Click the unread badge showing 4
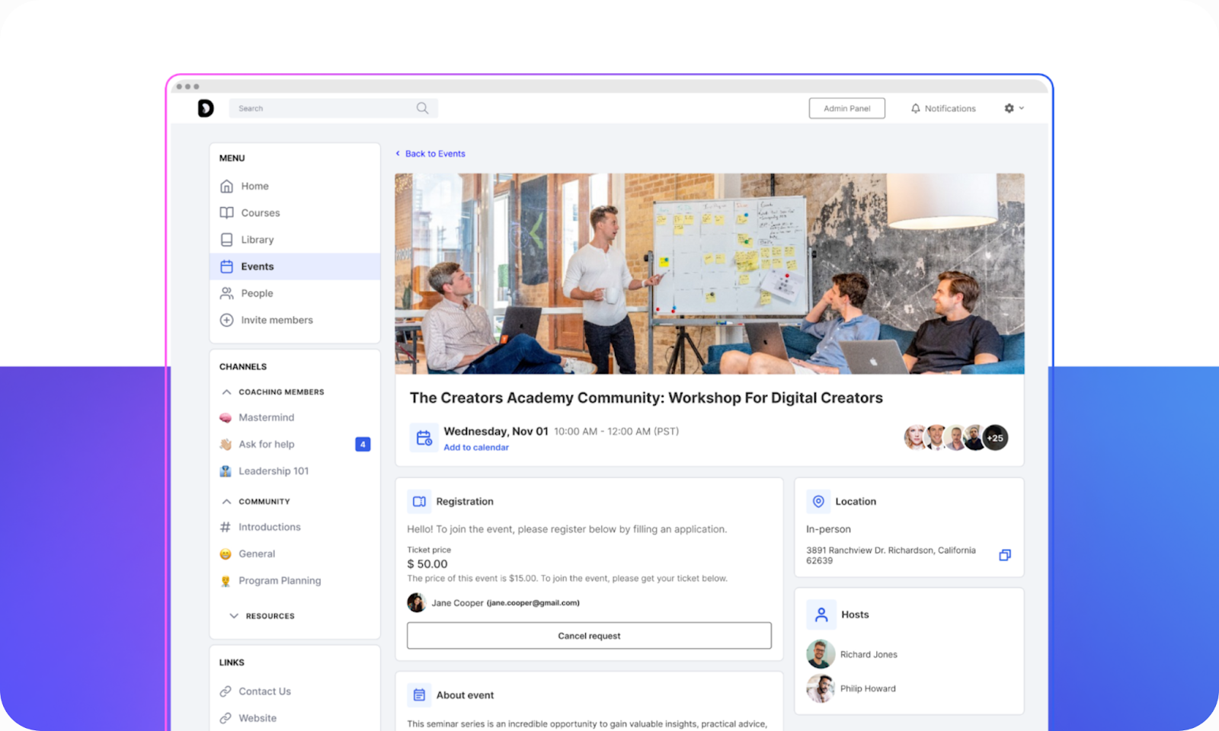 (x=363, y=444)
